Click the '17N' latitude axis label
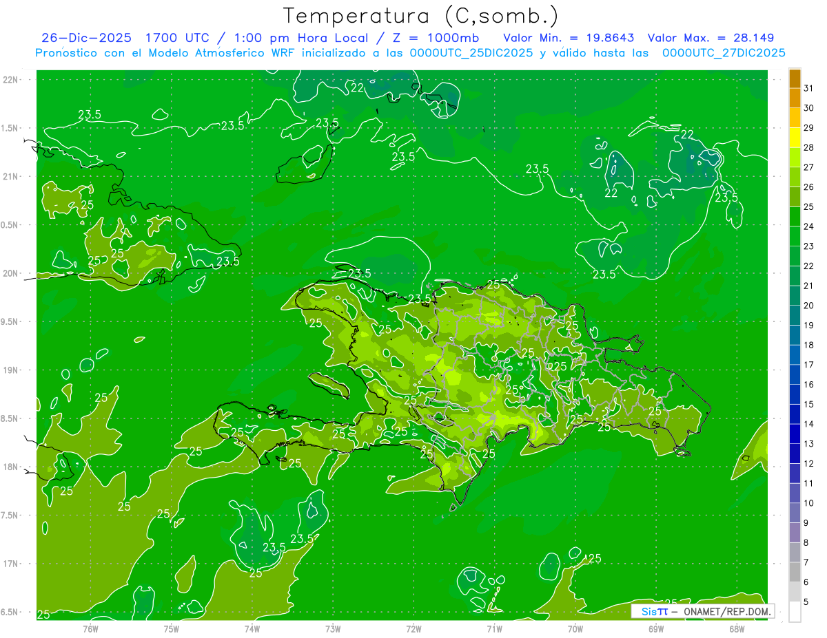This screenshot has width=827, height=638. pos(11,564)
